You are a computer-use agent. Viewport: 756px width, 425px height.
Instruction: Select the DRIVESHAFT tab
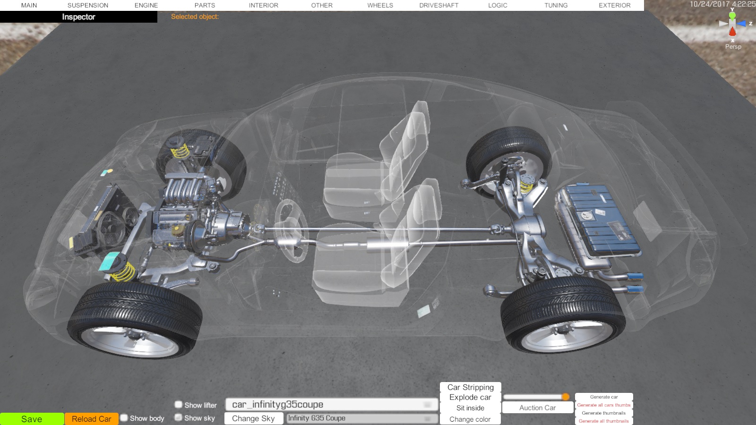click(438, 5)
